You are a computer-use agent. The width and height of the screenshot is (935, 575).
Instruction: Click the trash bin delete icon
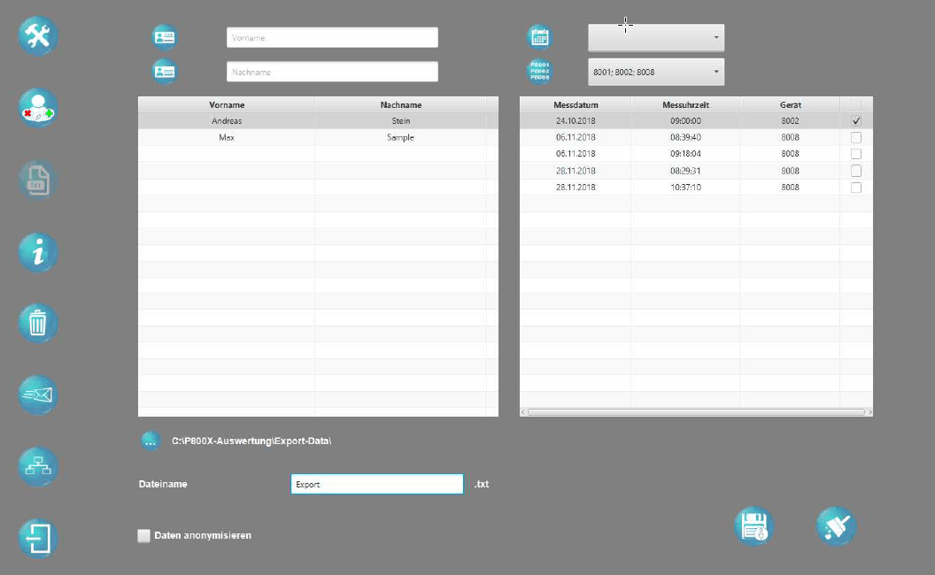[38, 324]
